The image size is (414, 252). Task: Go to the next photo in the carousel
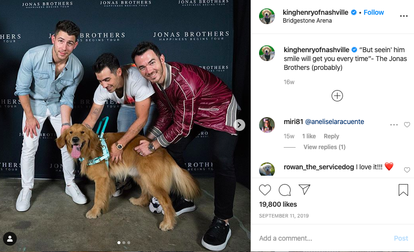tap(239, 125)
